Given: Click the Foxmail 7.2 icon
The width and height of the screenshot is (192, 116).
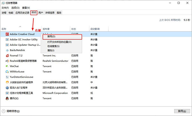Looking at the screenshot, I should pyautogui.click(x=7, y=56).
